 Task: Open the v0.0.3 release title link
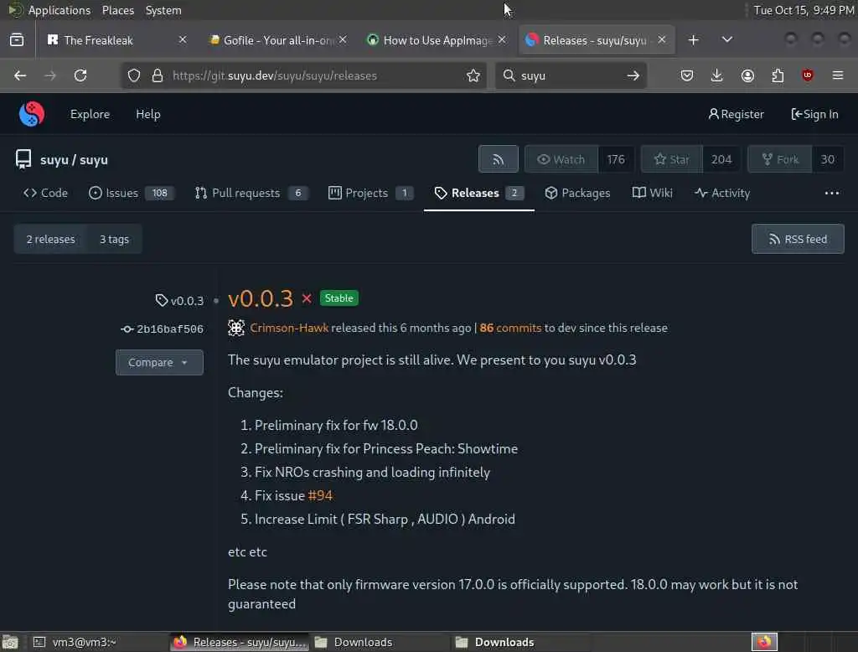click(261, 298)
